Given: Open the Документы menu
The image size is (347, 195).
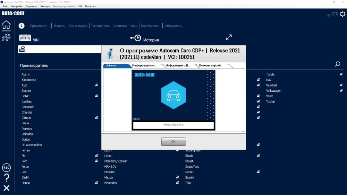Looking at the screenshot, I should tap(32, 6).
